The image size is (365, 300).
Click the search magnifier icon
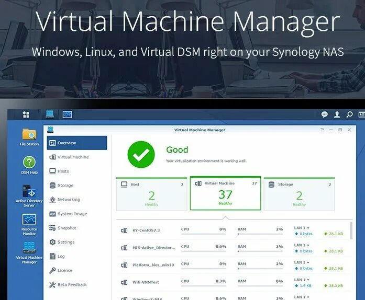point(349,114)
